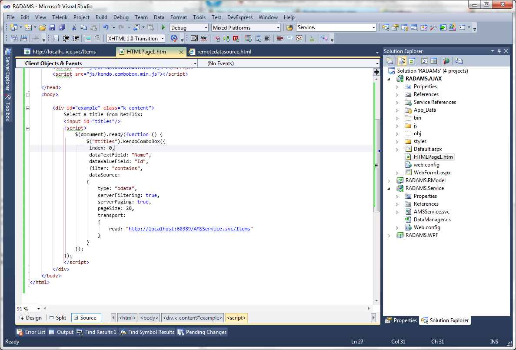Click the Save All toolbar icon

pyautogui.click(x=61, y=27)
